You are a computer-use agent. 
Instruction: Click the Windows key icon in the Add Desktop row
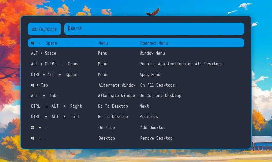33,127
